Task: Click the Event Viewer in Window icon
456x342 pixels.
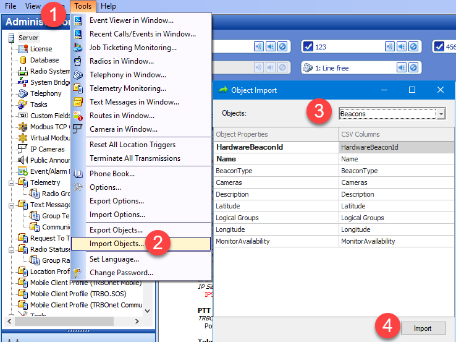Action: pos(78,20)
